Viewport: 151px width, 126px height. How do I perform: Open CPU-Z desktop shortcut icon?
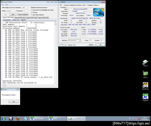(x=145, y=63)
